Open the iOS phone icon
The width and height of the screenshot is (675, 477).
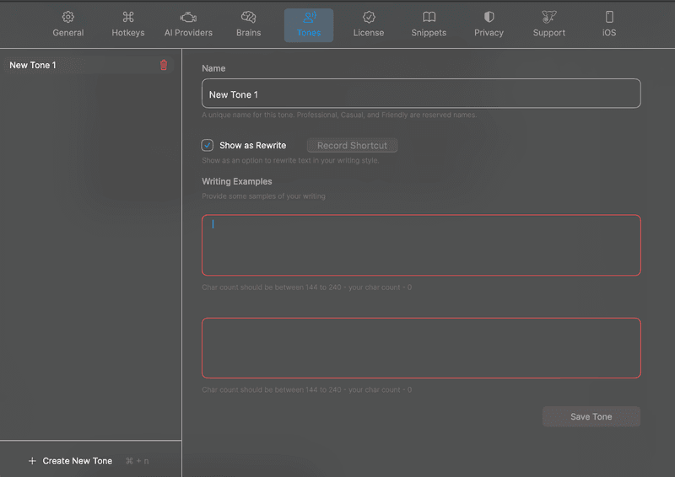[x=609, y=17]
